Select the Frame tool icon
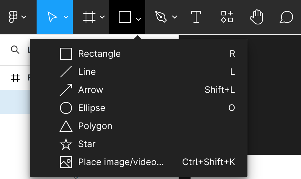 89,17
